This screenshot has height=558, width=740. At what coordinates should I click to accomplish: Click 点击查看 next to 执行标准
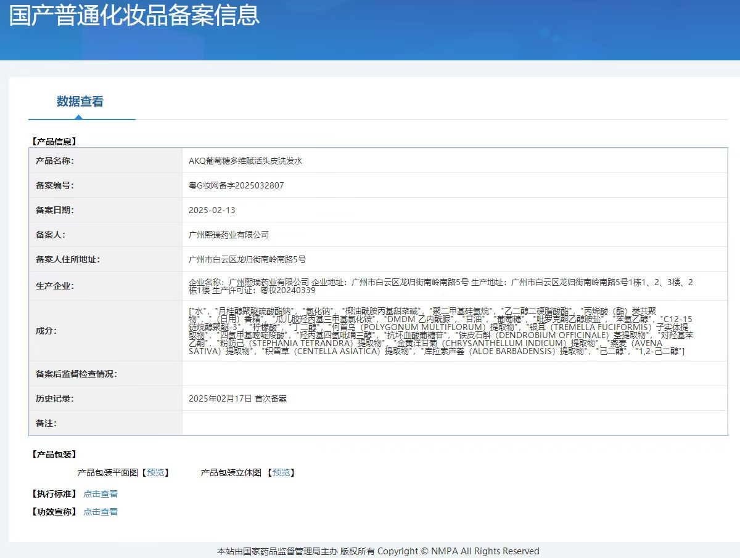(101, 494)
